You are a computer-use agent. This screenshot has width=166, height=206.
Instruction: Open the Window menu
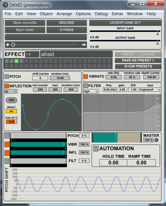tap(135, 14)
